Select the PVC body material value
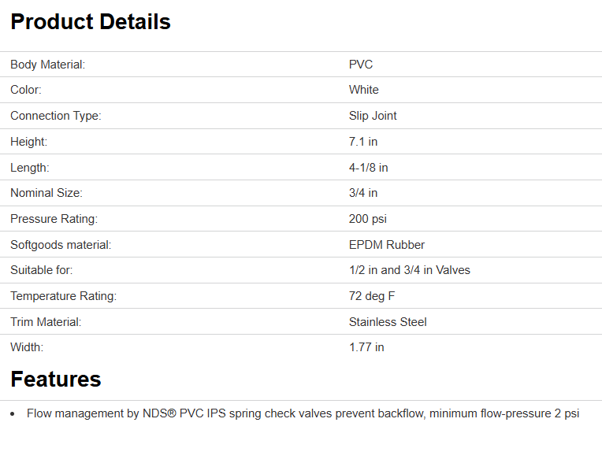Viewport: 602px width, 452px height. coord(361,65)
